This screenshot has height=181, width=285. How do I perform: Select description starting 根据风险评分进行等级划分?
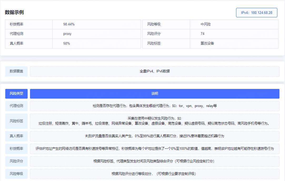pyautogui.click(x=154, y=174)
